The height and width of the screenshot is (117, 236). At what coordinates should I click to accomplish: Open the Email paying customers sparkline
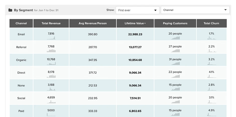click(x=175, y=38)
